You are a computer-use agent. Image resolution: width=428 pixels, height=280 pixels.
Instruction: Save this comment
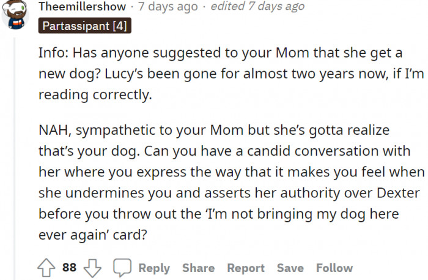click(x=290, y=268)
